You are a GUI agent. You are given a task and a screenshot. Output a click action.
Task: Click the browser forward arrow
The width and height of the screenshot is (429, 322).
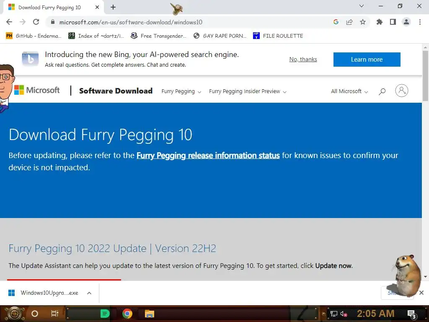pyautogui.click(x=23, y=22)
